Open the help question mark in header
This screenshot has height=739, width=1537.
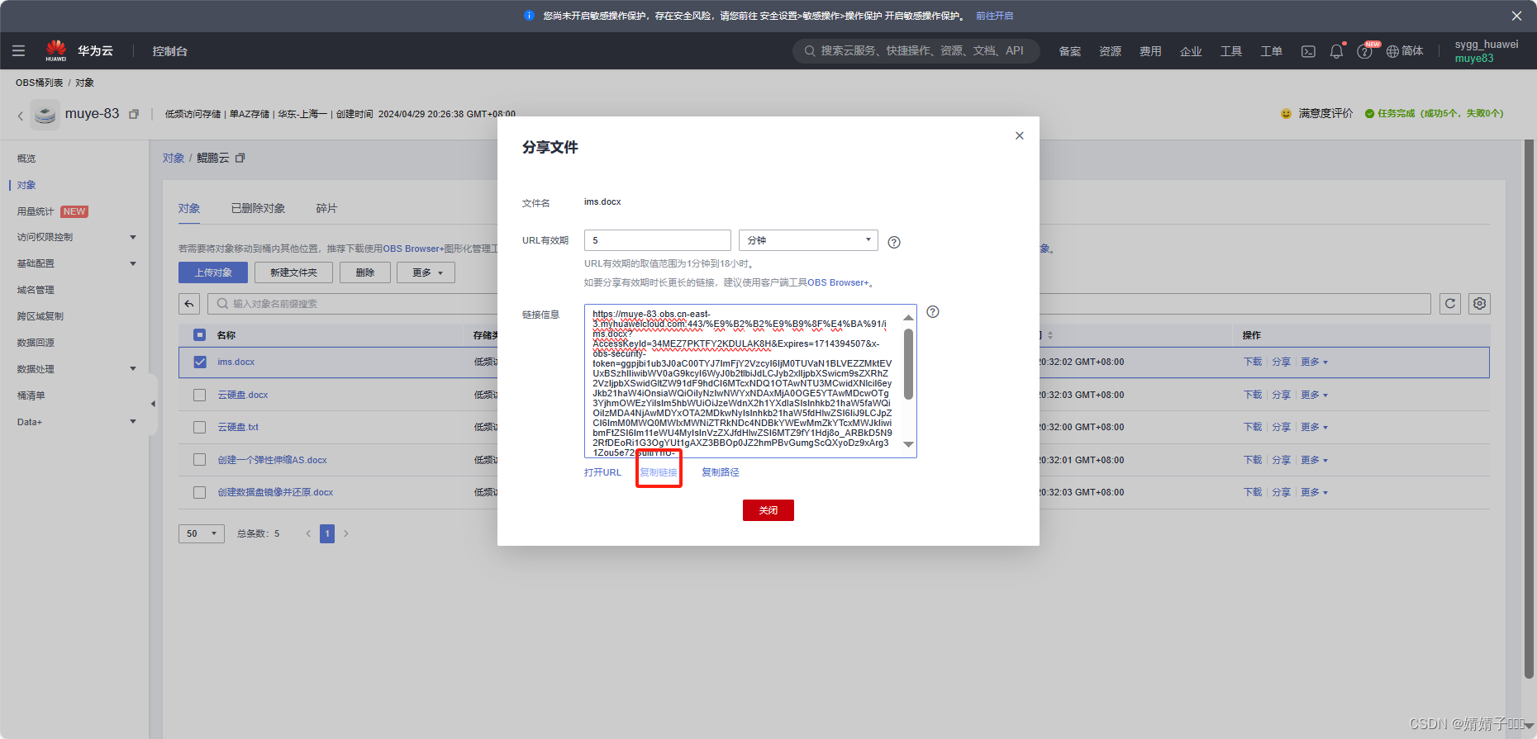point(1364,51)
